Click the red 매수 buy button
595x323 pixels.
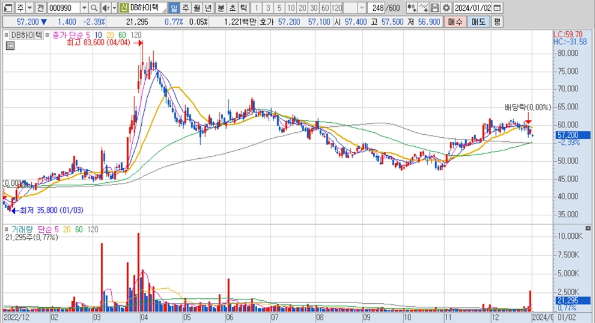tap(454, 22)
